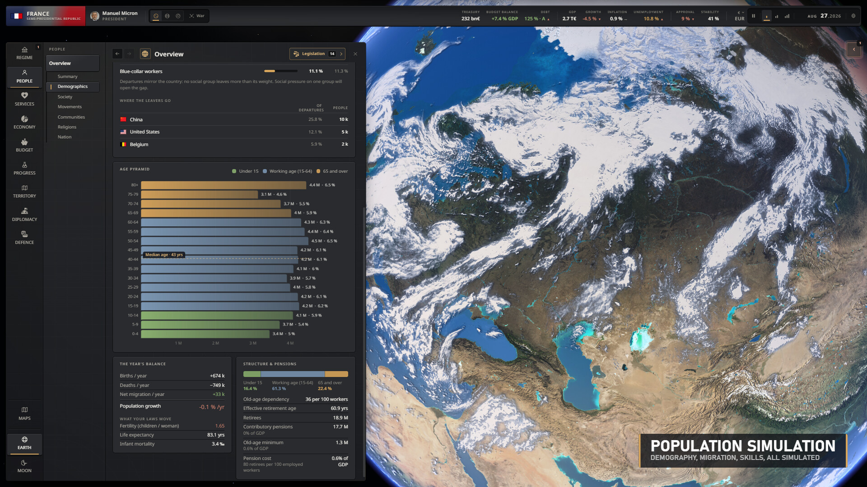Open the EUR currency dropdown
867x487 pixels.
coord(740,16)
